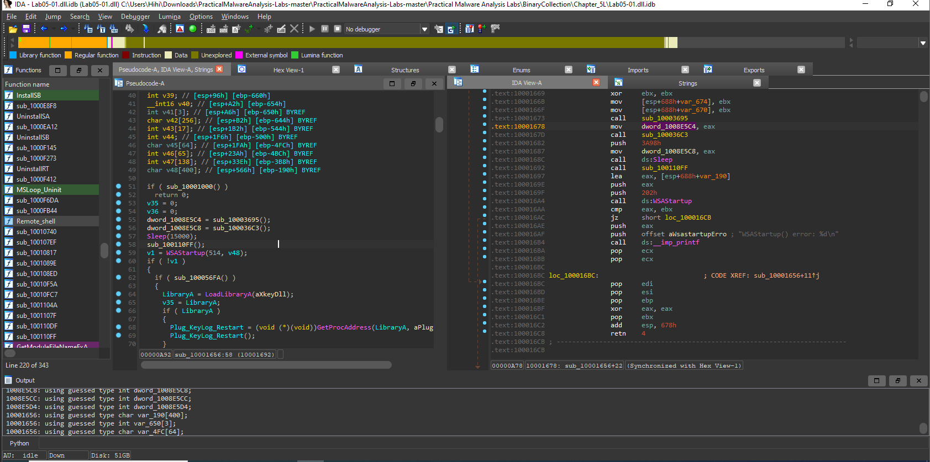The height and width of the screenshot is (462, 930).
Task: Open the Debugger menu
Action: coord(135,17)
